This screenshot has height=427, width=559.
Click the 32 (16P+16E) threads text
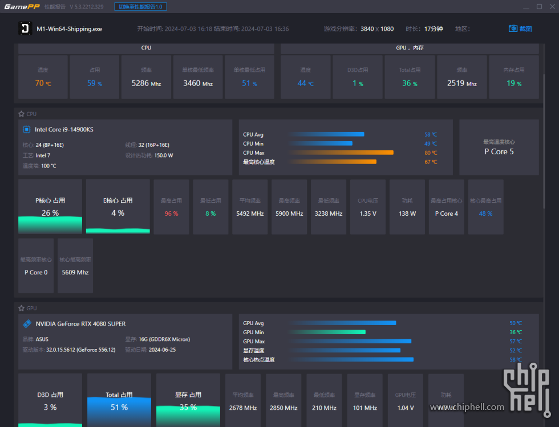[x=153, y=145]
